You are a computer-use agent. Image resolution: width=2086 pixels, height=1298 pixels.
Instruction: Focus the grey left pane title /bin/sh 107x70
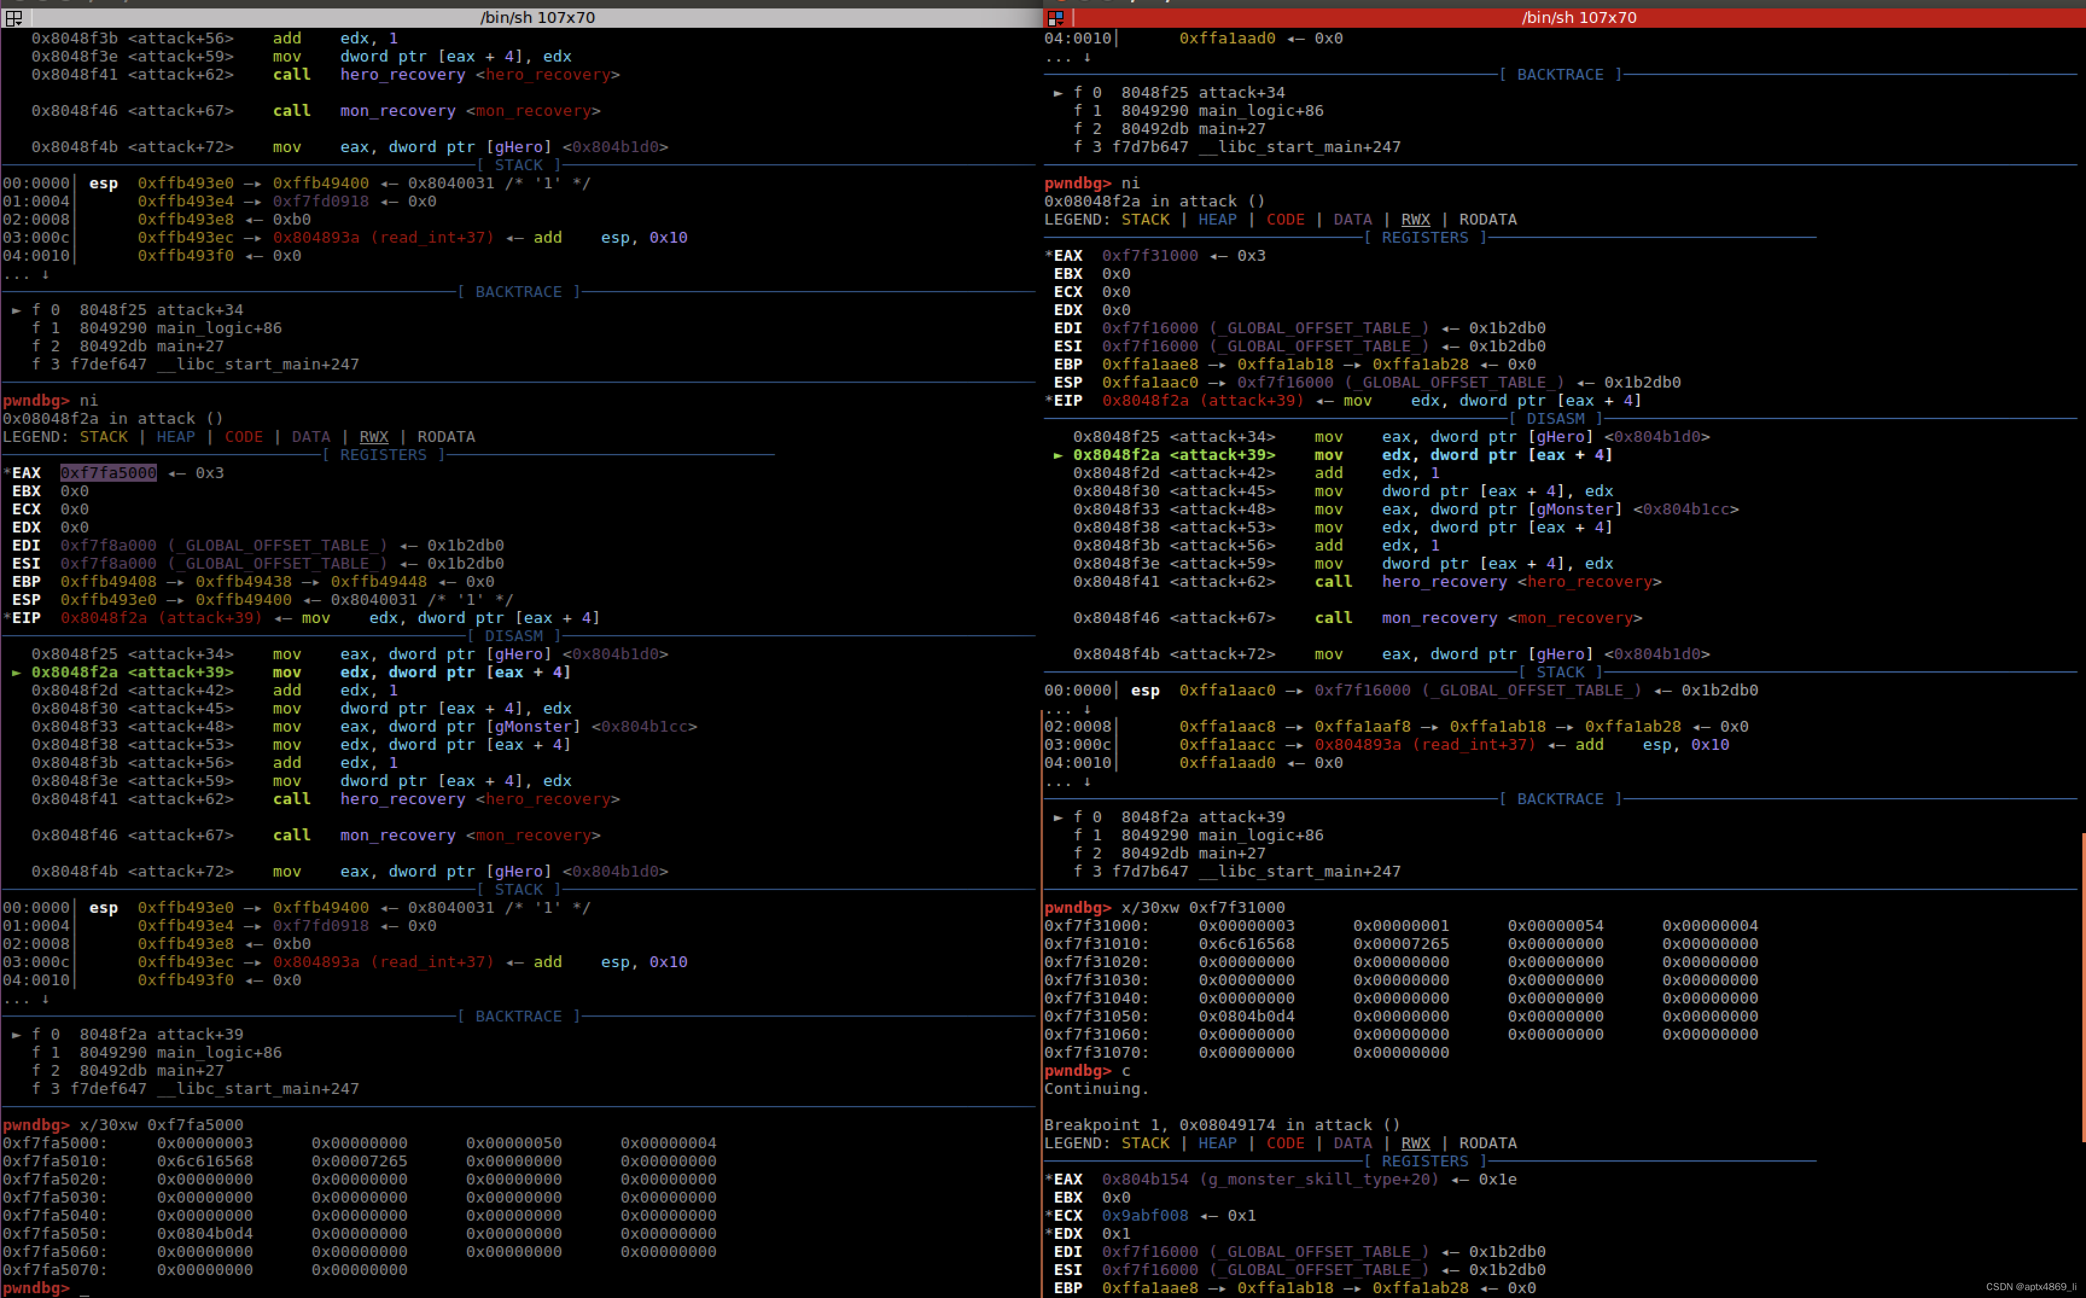click(x=537, y=17)
